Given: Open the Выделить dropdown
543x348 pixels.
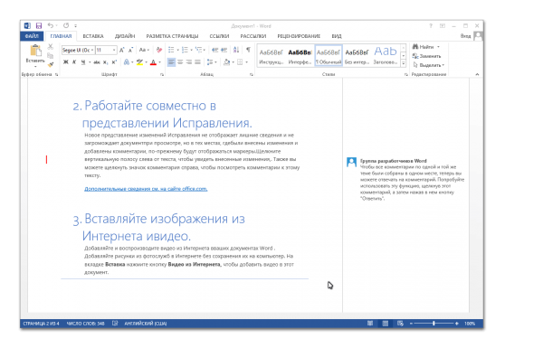Looking at the screenshot, I should (428, 65).
